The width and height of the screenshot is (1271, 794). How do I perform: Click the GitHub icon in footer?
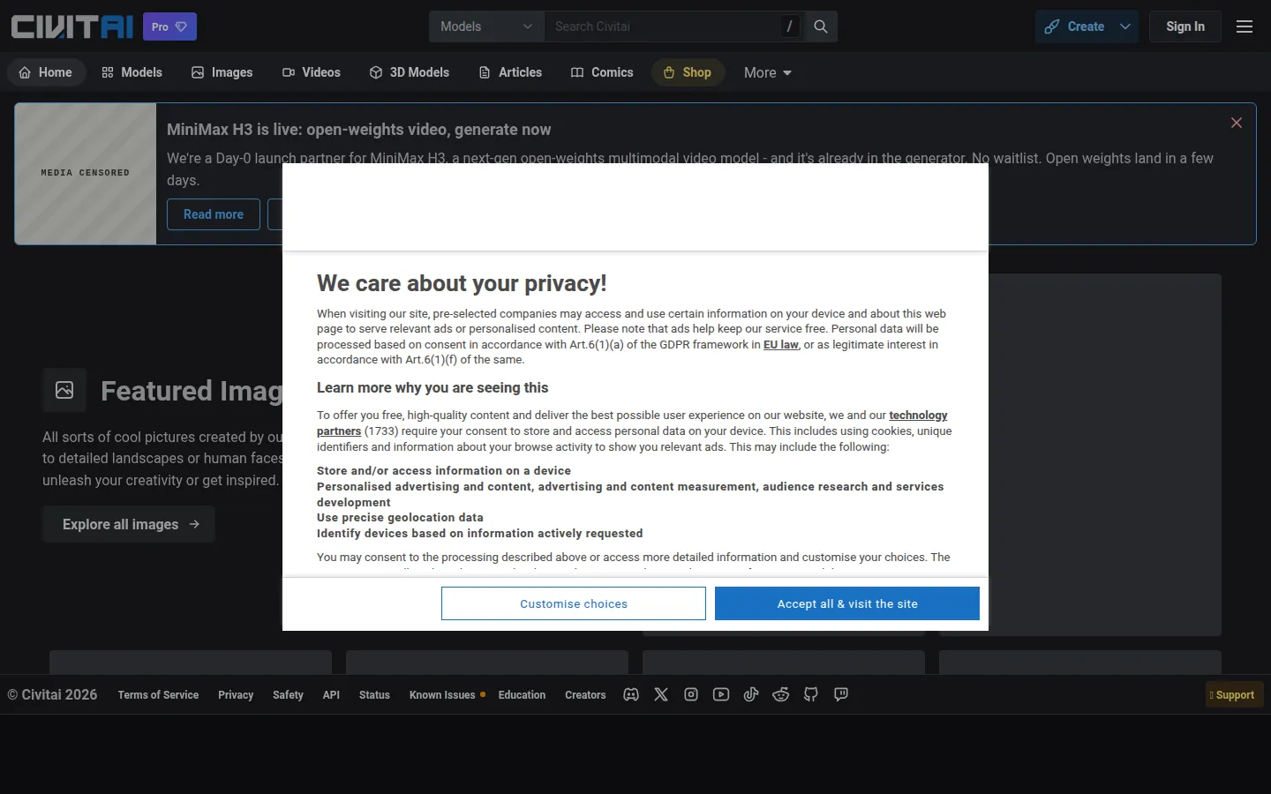(x=811, y=695)
